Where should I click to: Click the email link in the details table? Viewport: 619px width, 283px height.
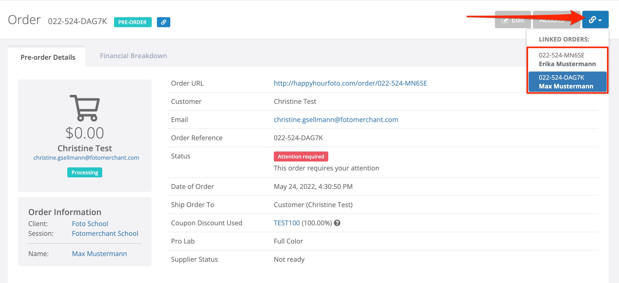pyautogui.click(x=336, y=119)
